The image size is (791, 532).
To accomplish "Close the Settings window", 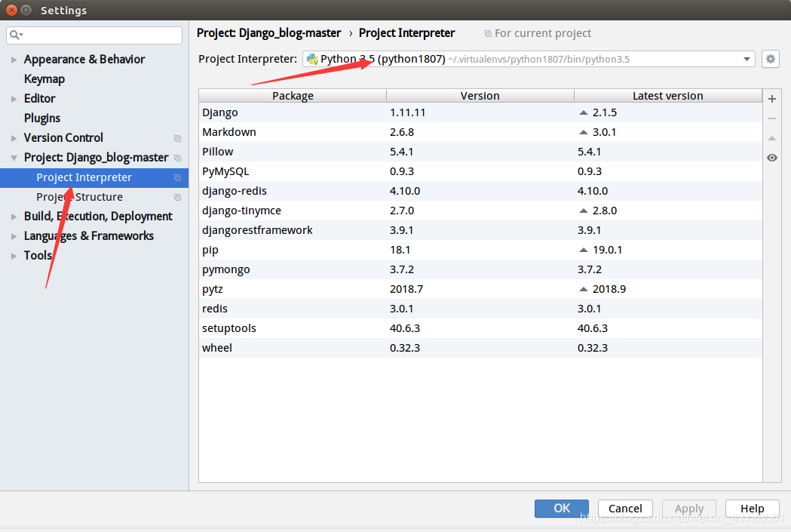I will click(x=11, y=10).
